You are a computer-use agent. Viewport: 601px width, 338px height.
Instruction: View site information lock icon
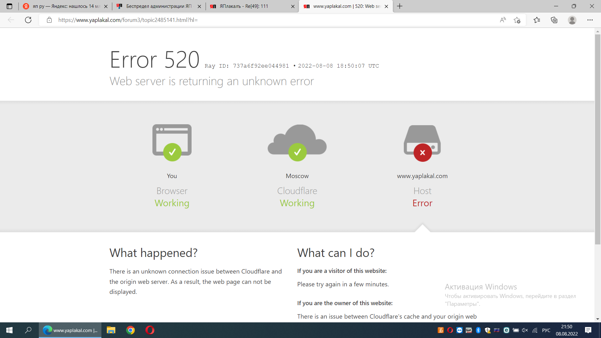tap(49, 20)
